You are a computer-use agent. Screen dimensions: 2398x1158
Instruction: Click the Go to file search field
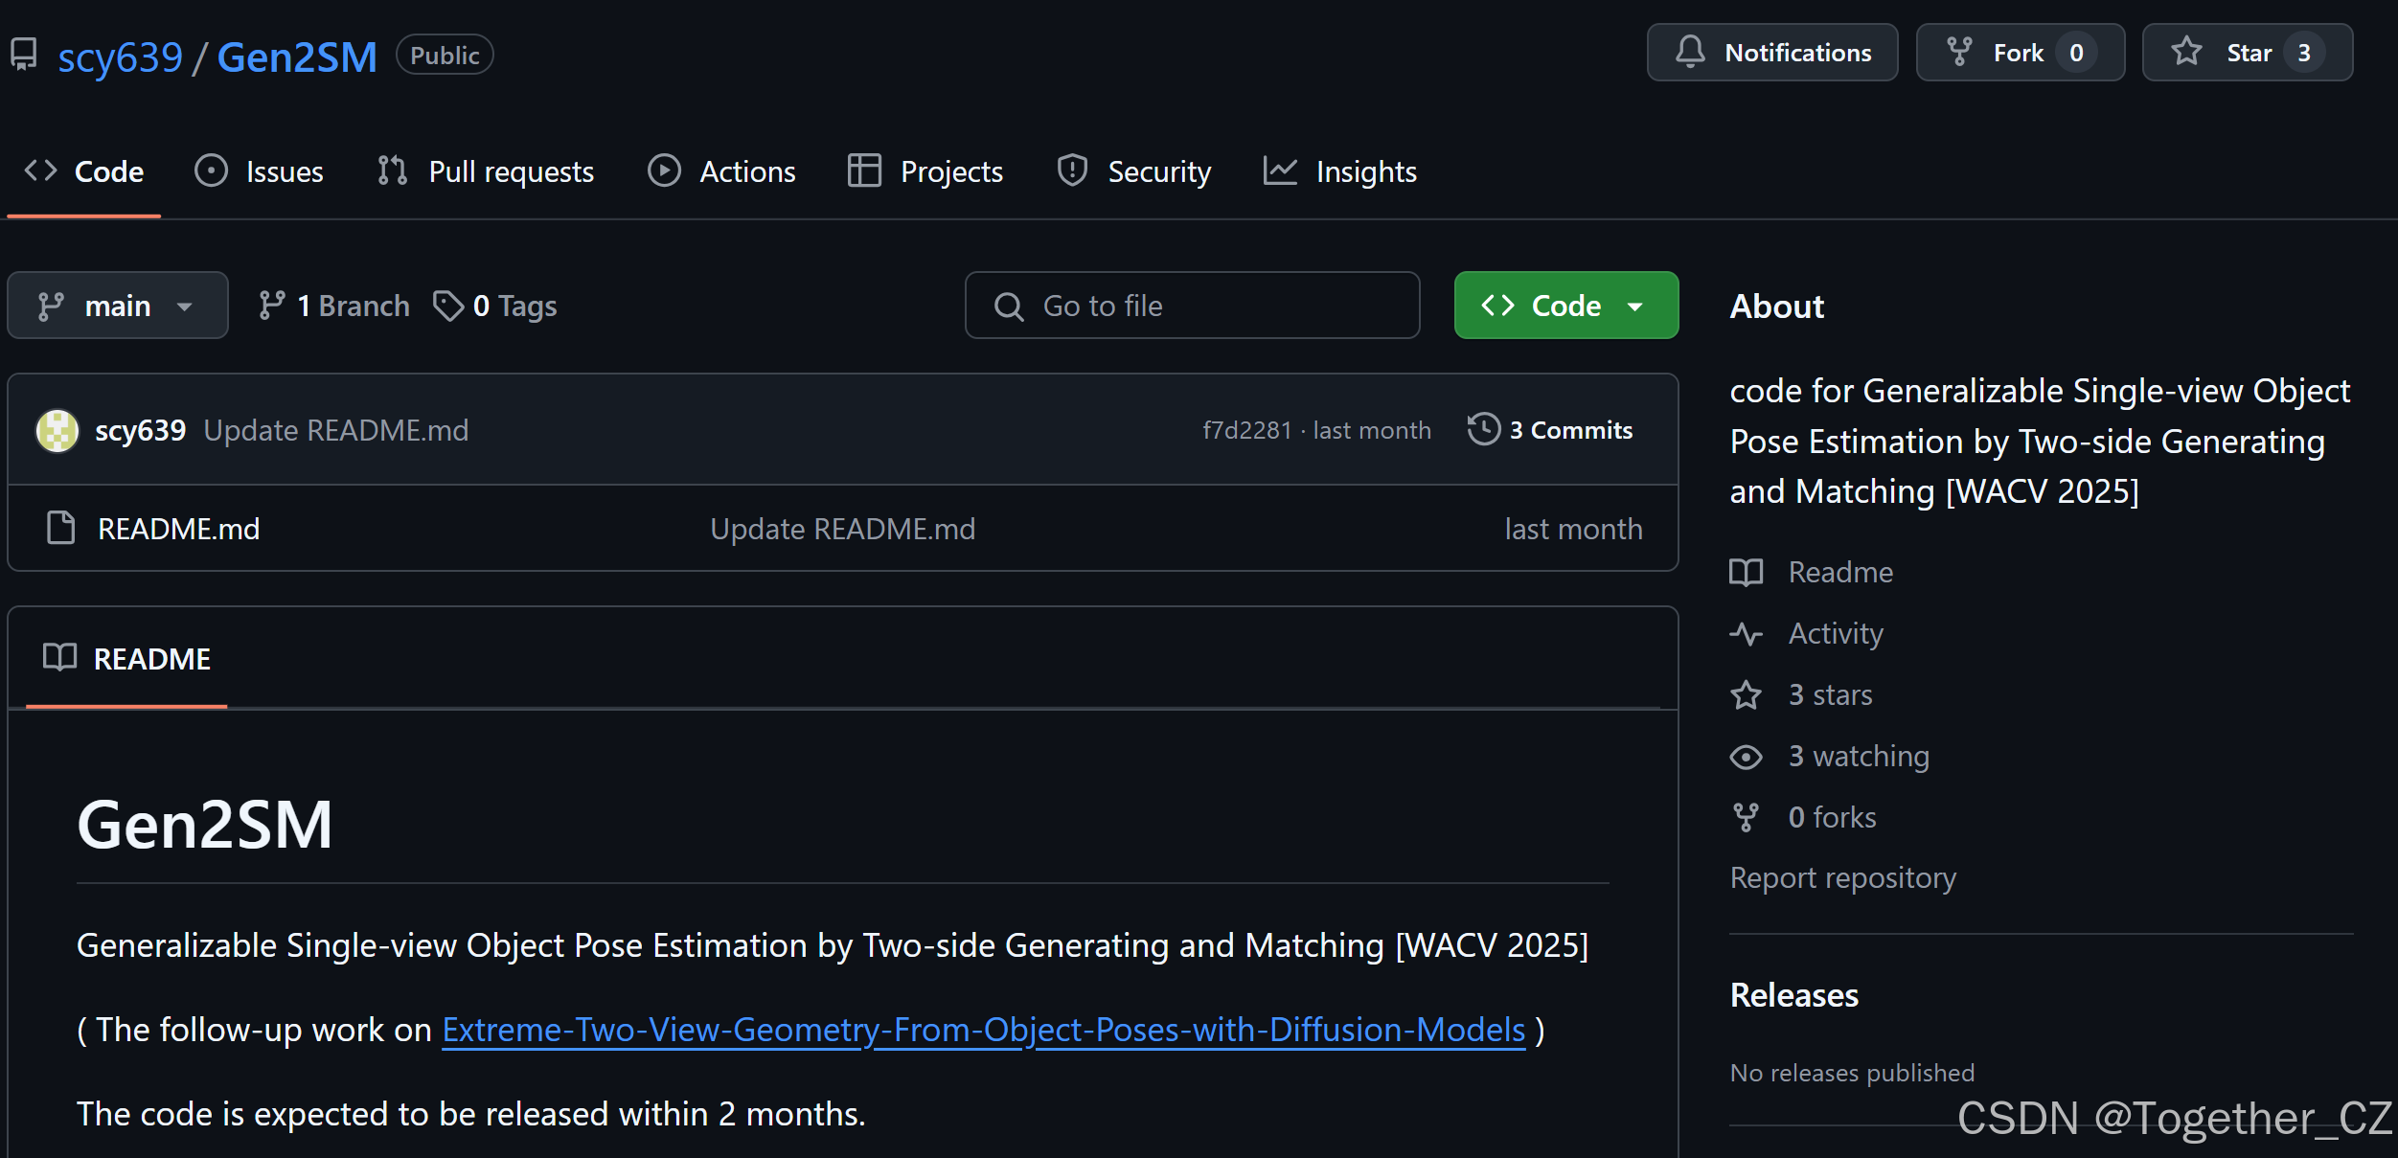(1192, 306)
